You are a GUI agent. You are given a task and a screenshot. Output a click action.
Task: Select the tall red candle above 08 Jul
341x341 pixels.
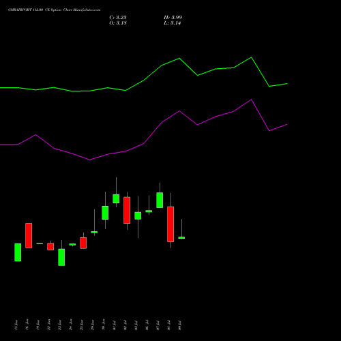[x=170, y=224]
